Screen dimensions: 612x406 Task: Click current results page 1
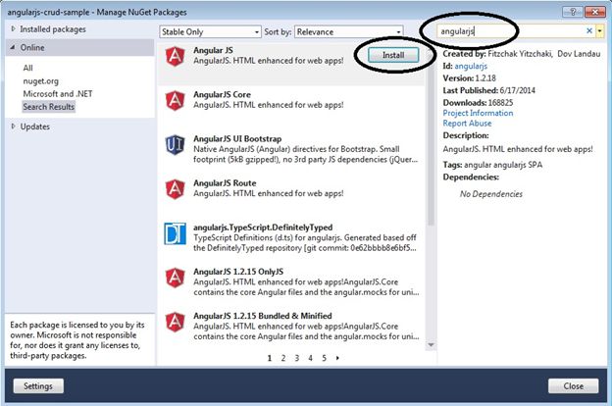[270, 358]
